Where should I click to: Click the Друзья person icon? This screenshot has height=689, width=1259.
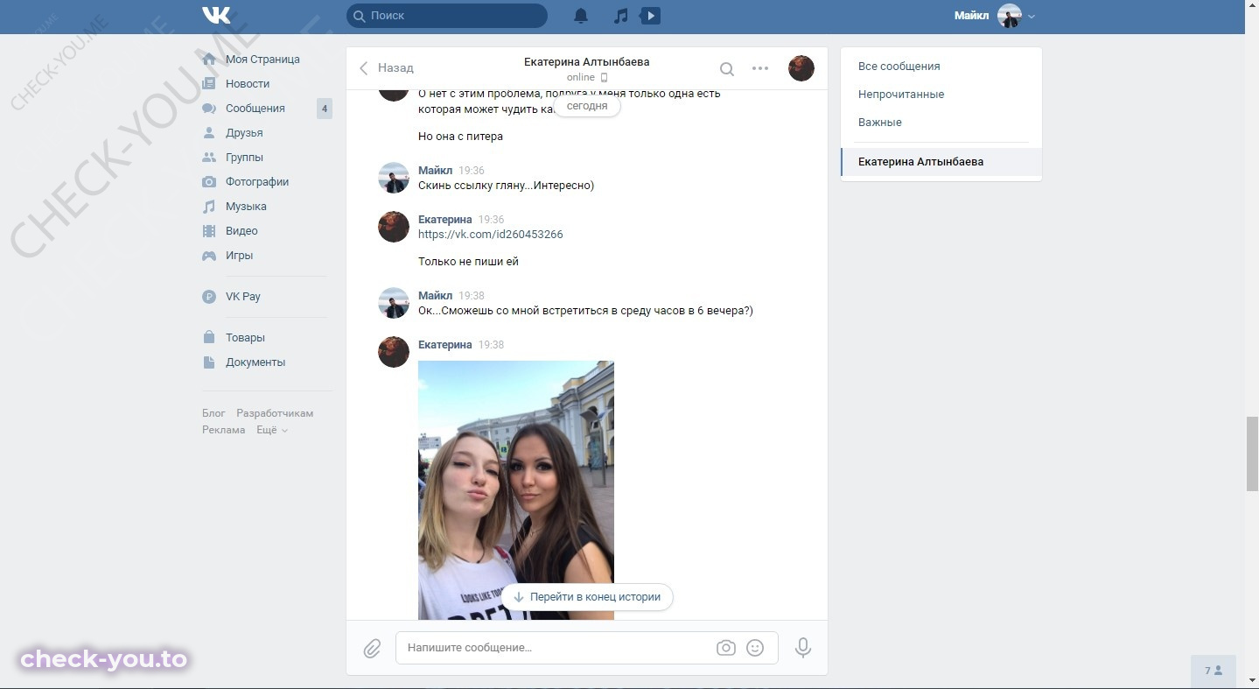click(x=209, y=133)
